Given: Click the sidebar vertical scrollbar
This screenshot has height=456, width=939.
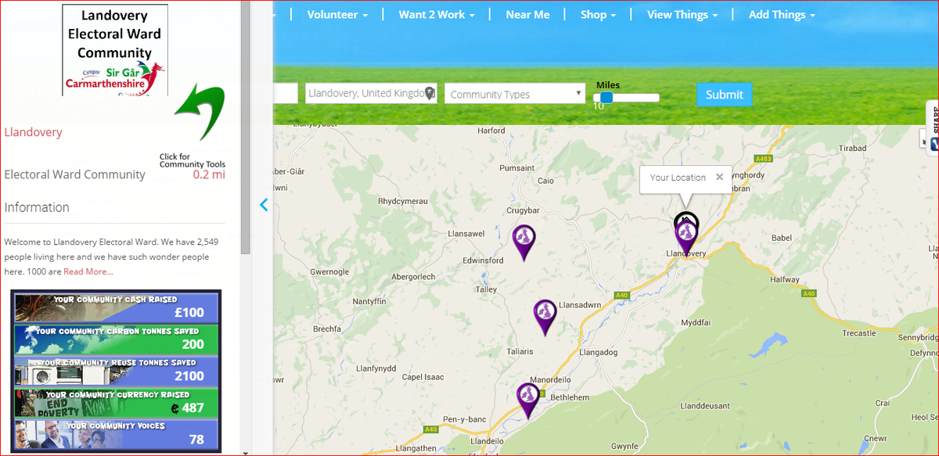Looking at the screenshot, I should pyautogui.click(x=246, y=127).
